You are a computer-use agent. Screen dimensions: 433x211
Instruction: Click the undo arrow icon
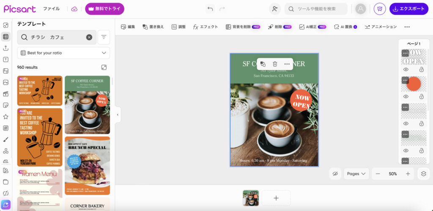[210, 9]
